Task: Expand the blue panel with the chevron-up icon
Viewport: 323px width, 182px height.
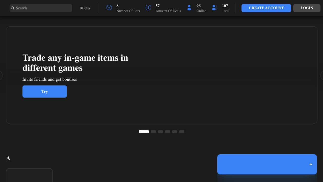Action: (311, 164)
